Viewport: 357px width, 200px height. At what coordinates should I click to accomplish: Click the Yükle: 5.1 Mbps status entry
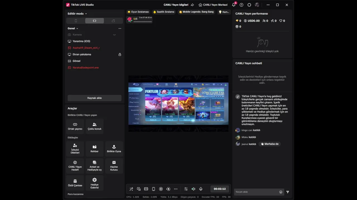169,197
